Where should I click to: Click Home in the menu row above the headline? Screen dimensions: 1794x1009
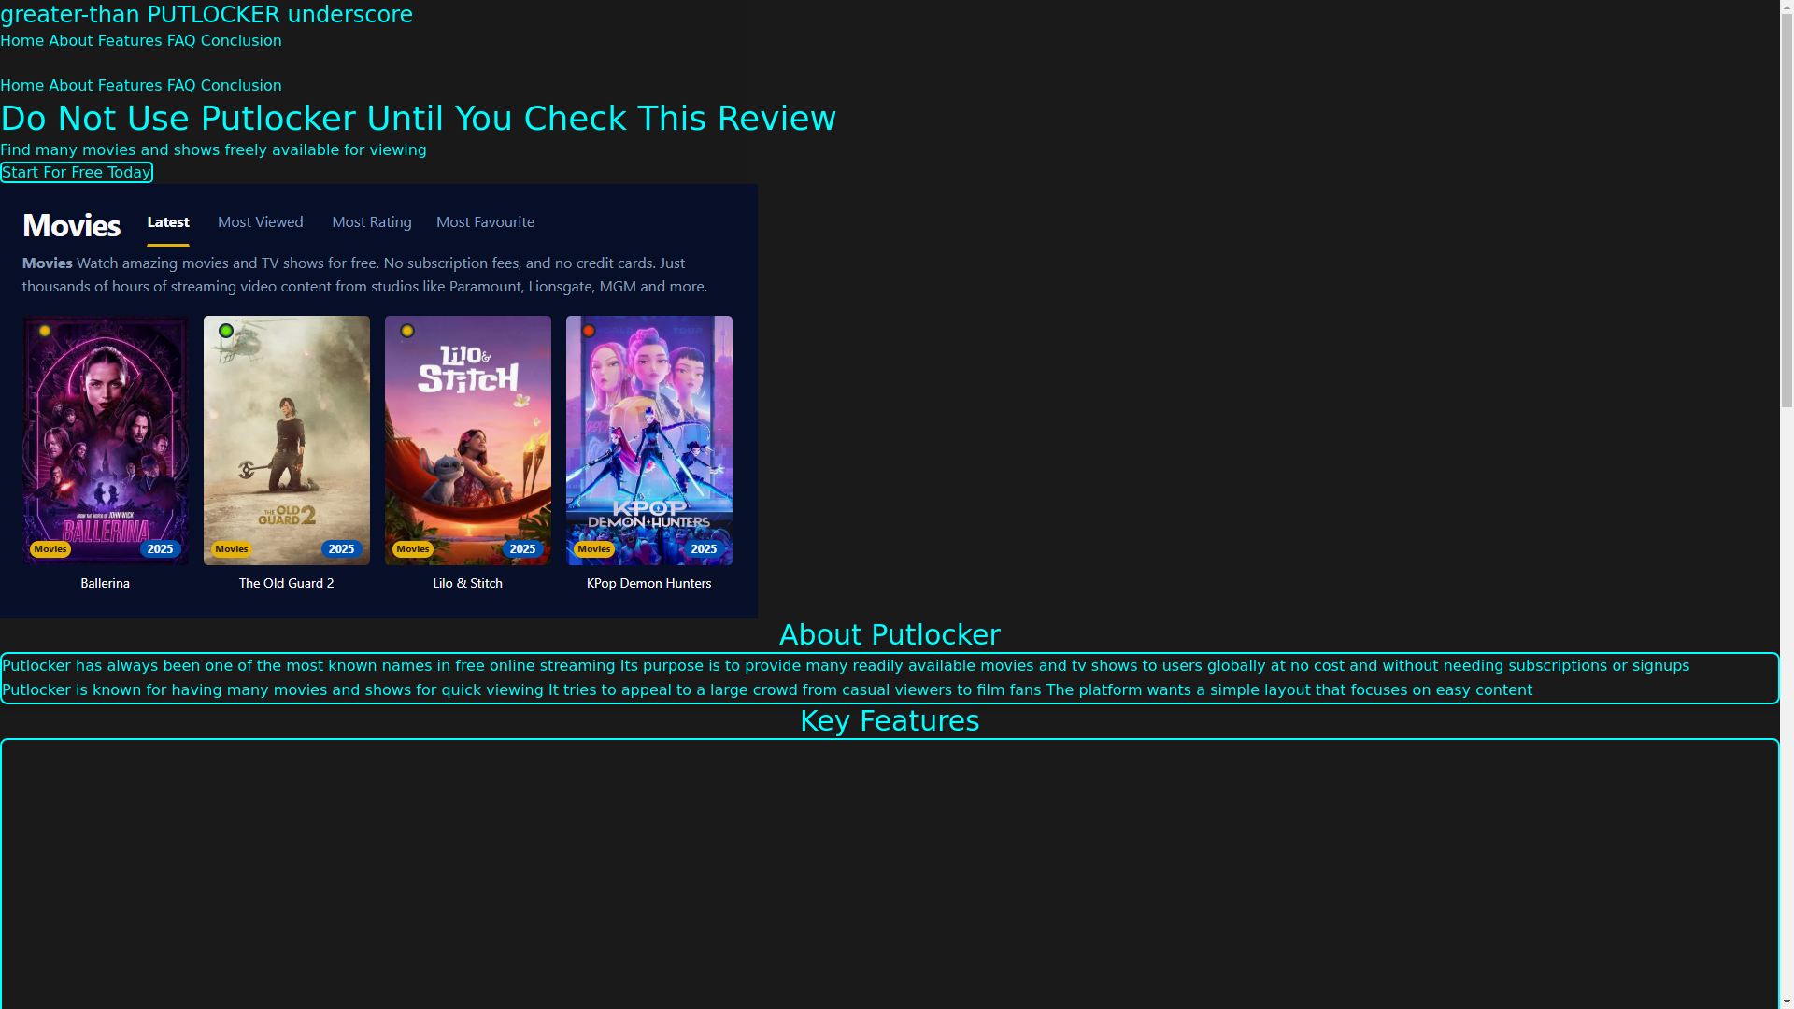point(22,86)
